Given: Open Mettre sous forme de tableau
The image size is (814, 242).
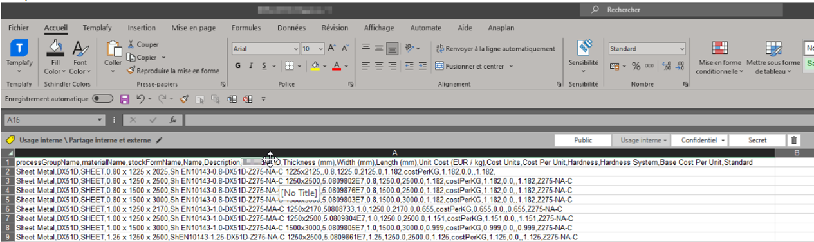Looking at the screenshot, I should click(x=773, y=58).
